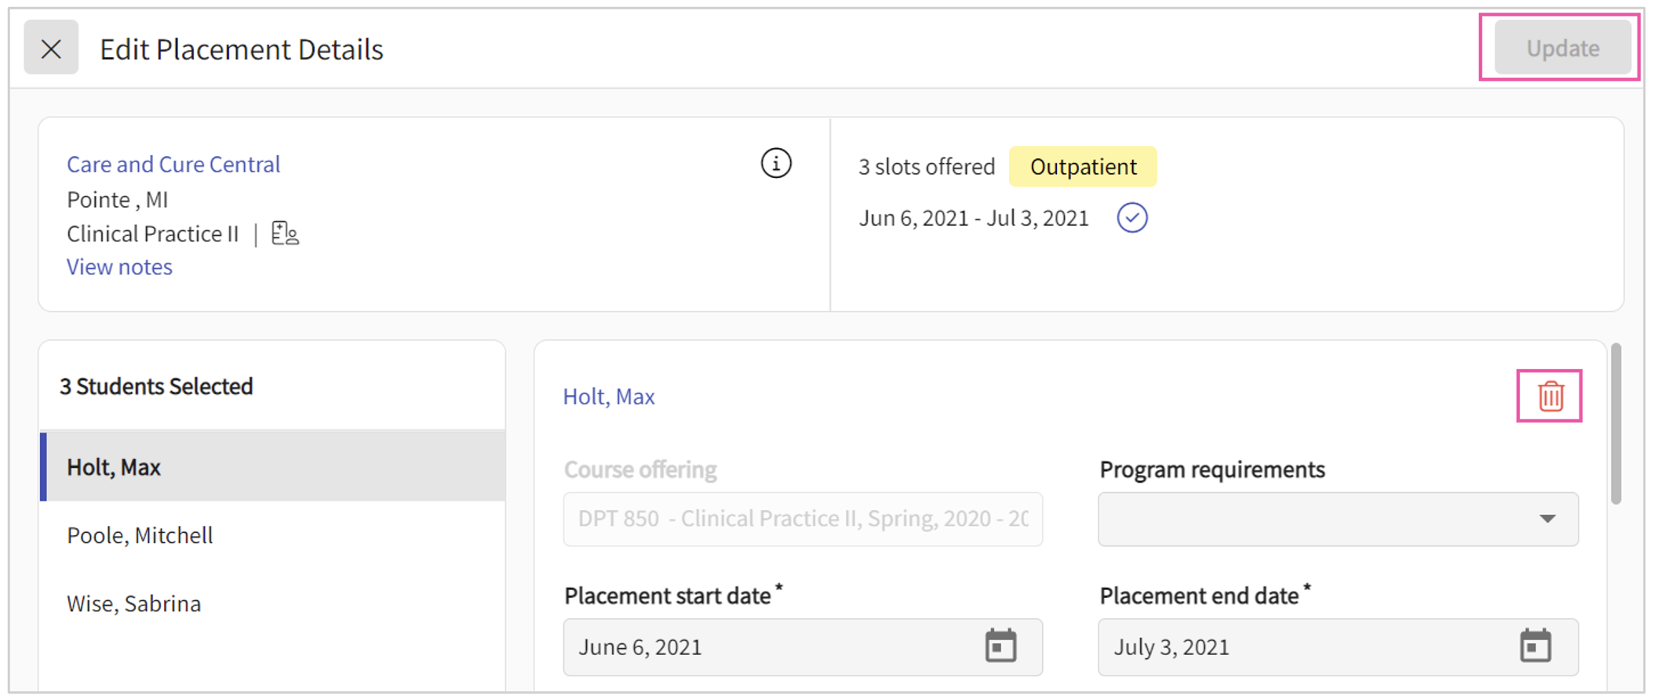Click the site information icon

775,164
